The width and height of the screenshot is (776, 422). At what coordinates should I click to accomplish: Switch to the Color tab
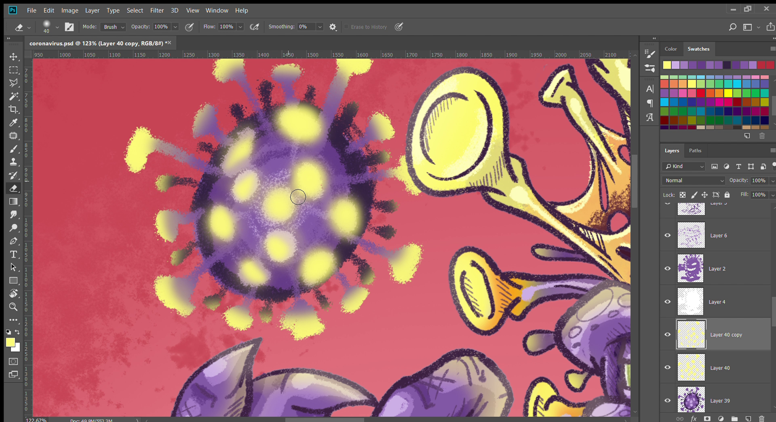tap(671, 49)
